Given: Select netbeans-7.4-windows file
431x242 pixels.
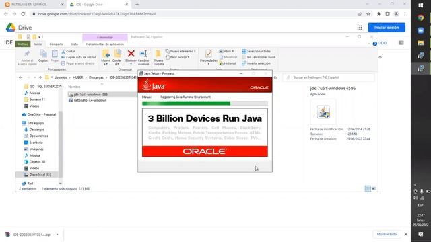Looking at the screenshot, I should click(x=90, y=100).
